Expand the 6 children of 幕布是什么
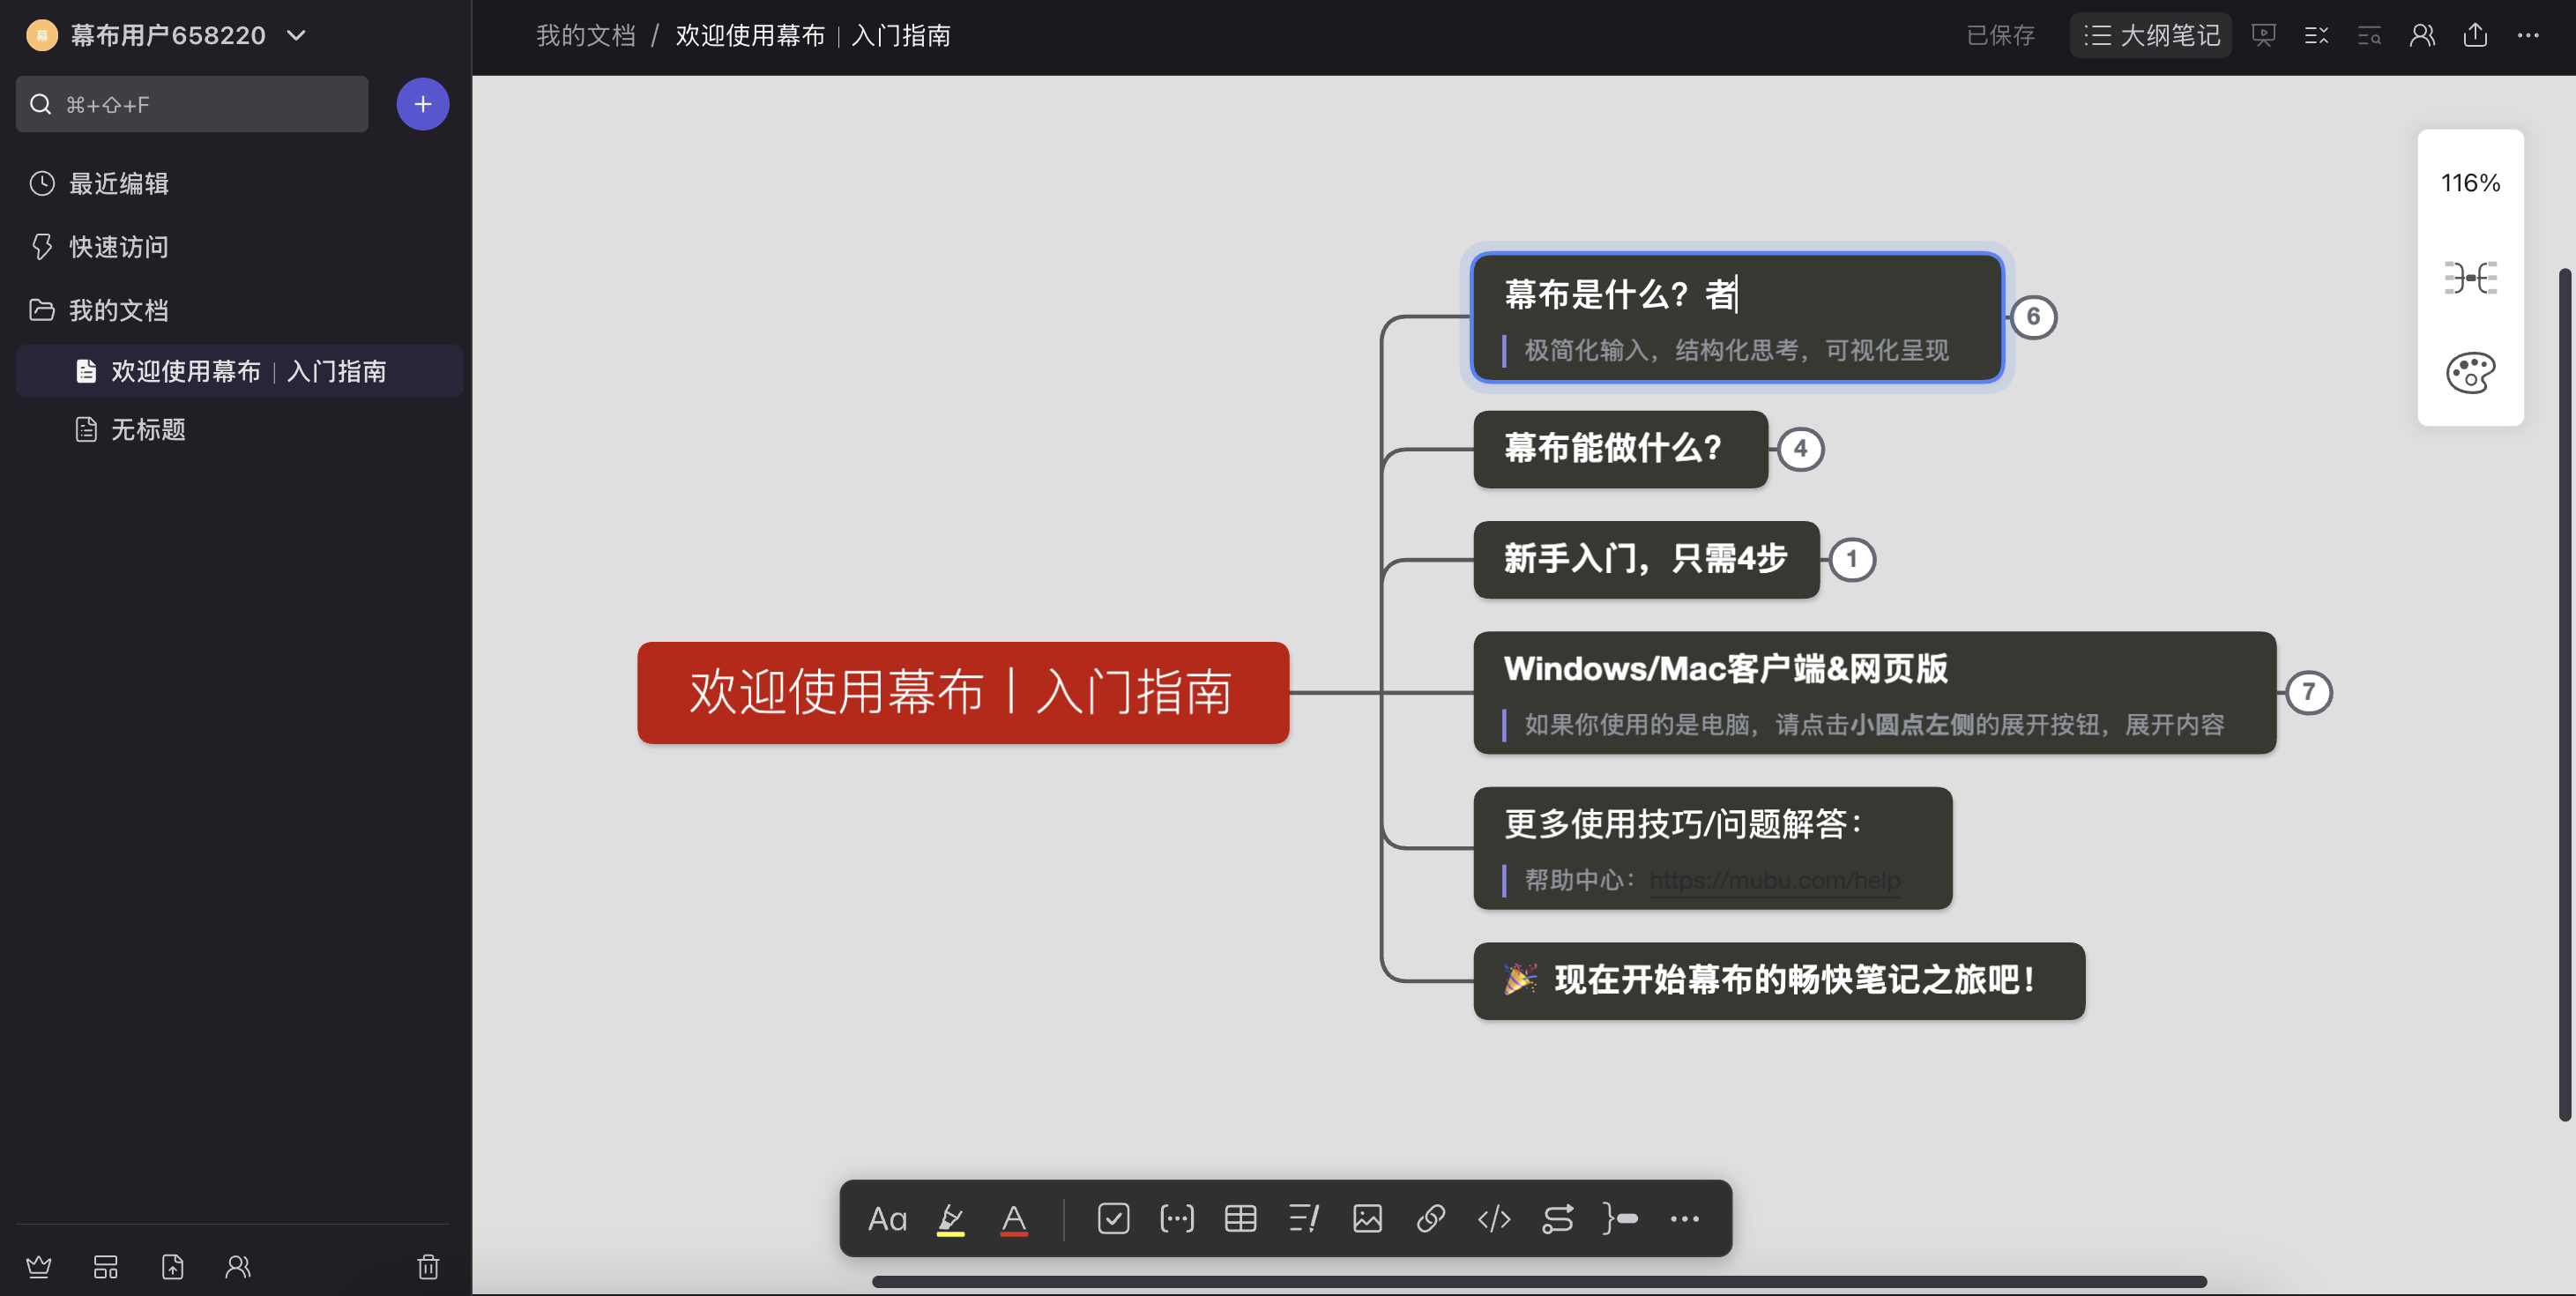 [2033, 317]
